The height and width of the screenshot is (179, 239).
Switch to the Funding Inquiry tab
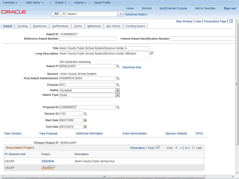click(x=136, y=26)
